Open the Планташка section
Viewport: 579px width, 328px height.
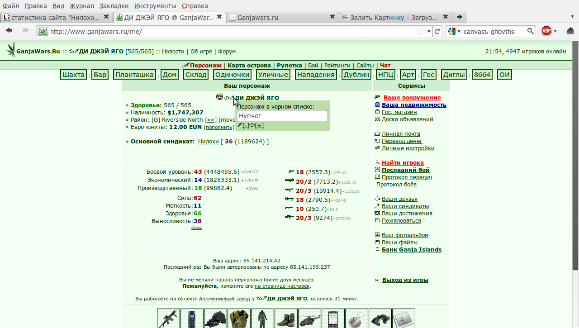pos(134,75)
